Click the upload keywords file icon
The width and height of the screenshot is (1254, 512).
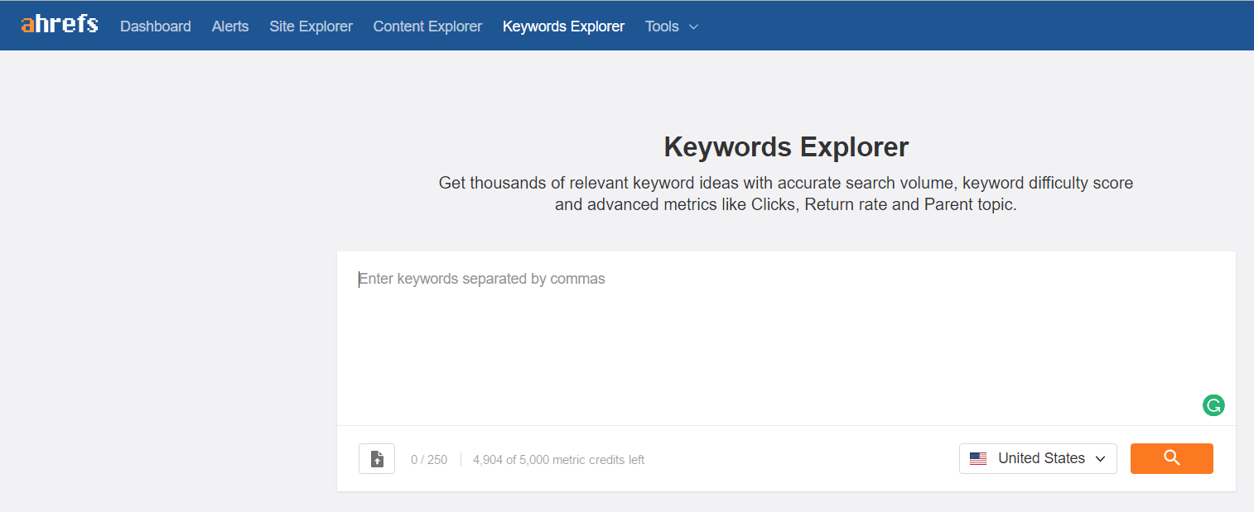[377, 459]
